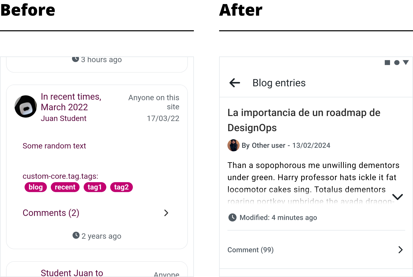Open Comment (99) using its right chevron
Viewport: 413px width, 277px height.
[x=400, y=250]
